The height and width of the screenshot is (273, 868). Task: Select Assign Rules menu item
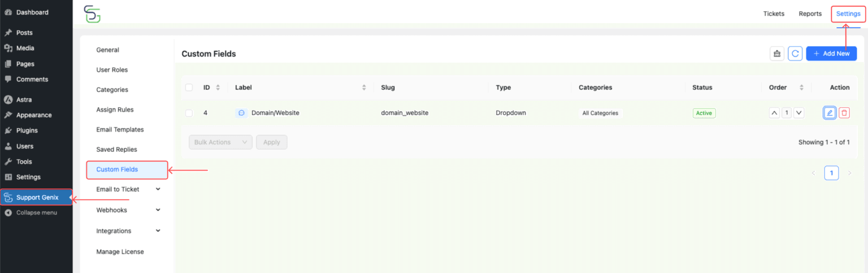click(x=115, y=109)
